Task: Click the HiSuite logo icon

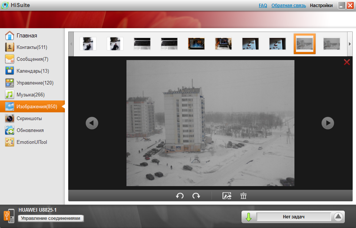Action: click(x=5, y=5)
